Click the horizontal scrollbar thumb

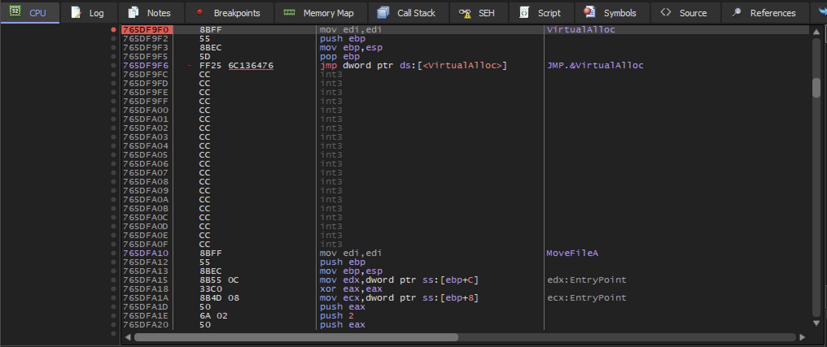tap(296, 337)
